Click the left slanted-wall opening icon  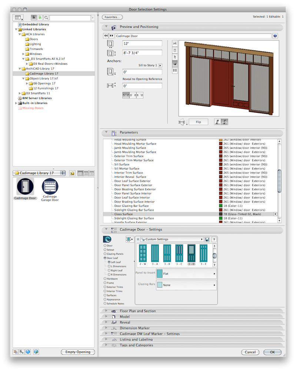pos(217,122)
